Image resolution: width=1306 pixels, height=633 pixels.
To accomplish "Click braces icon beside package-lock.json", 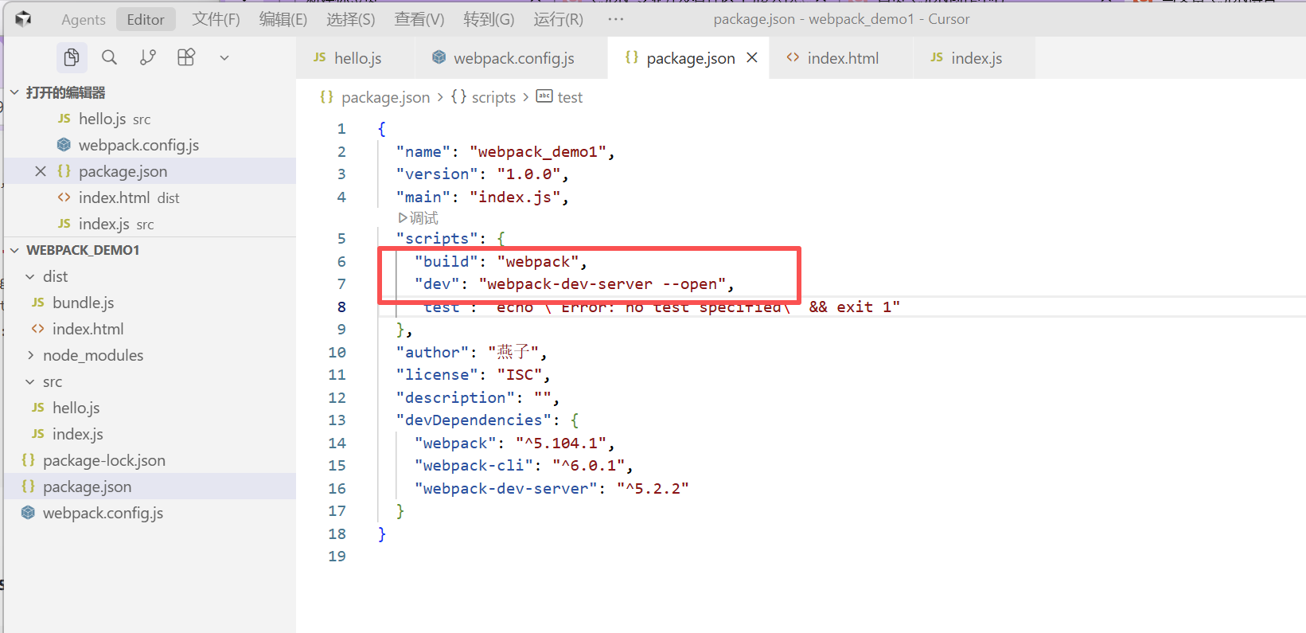I will (x=29, y=460).
